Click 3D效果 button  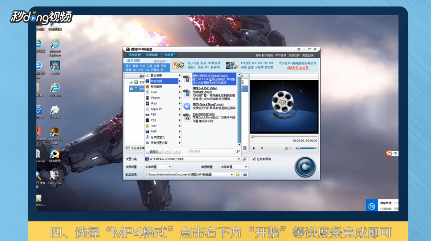(169, 55)
